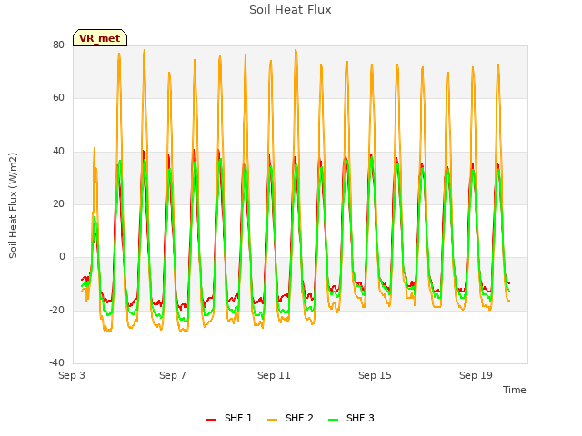Screen dimensions: 582x436
Task: Click the 0 y-axis tick label
Action: [62, 256]
